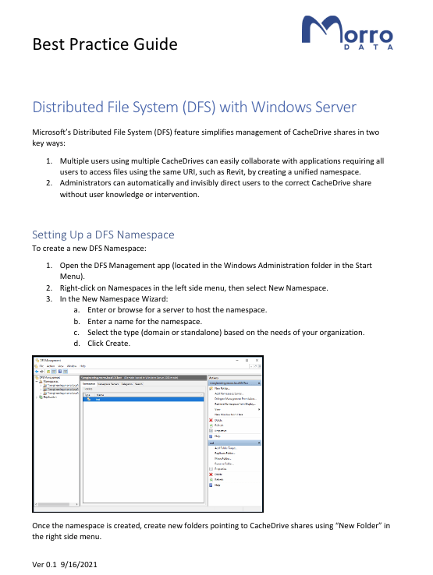Image resolution: width=433 pixels, height=575 pixels.
Task: Collapse the namespace section in Actions pane
Action: 259,383
